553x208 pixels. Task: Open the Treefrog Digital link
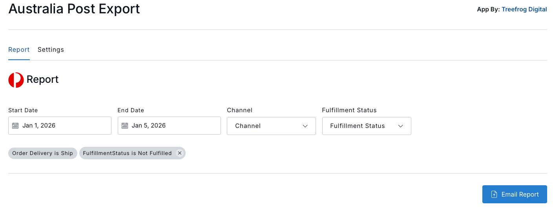click(524, 9)
